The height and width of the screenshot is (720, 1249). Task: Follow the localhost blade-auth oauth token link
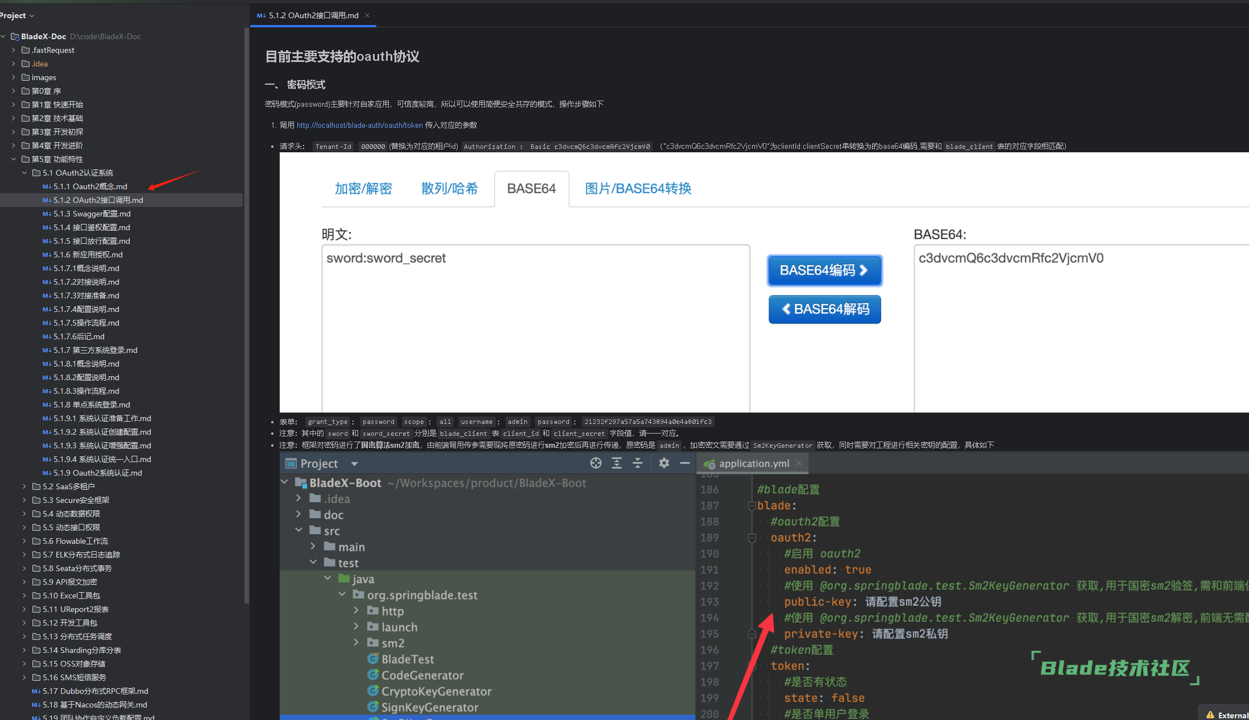[360, 126]
